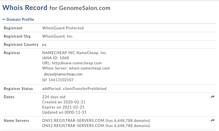
Task: Collapse the Domain Profile section
Action: tap(4, 19)
